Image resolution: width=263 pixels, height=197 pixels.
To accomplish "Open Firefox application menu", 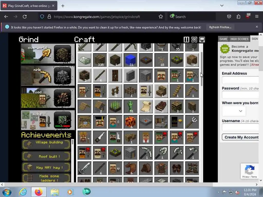I will 257,16.
